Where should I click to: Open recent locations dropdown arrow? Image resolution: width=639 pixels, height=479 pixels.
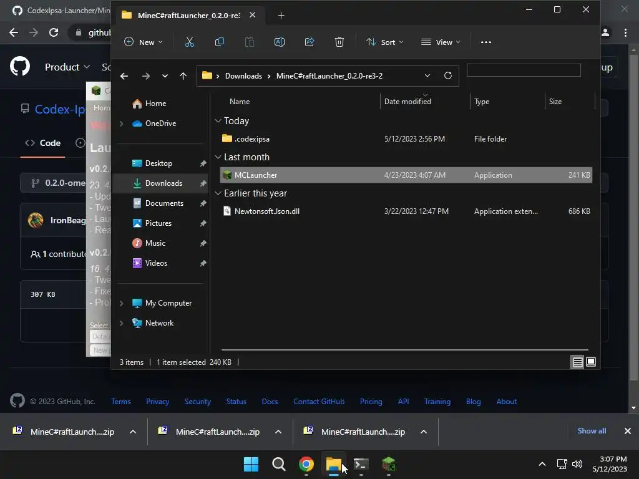[x=165, y=75]
